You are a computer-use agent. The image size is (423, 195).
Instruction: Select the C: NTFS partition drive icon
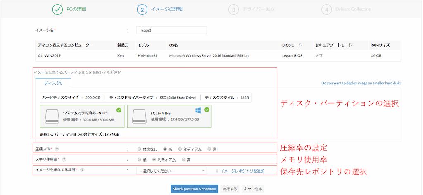click(x=139, y=116)
